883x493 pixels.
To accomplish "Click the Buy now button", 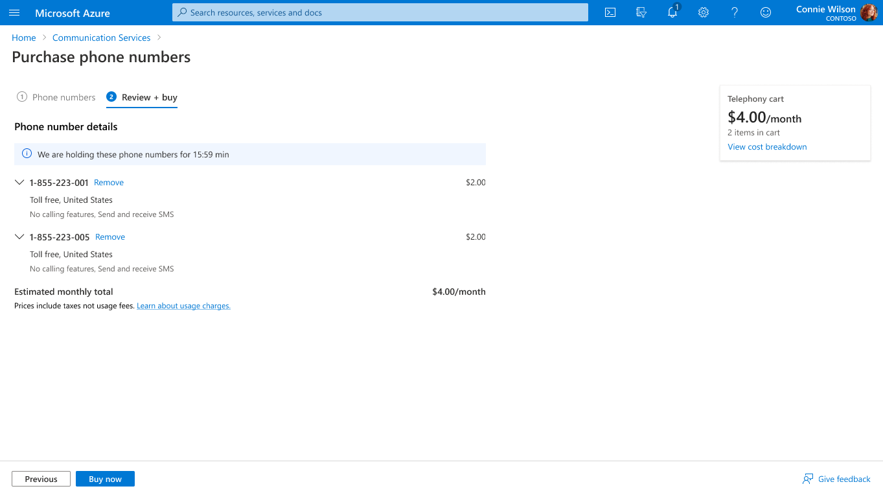I will click(x=105, y=479).
